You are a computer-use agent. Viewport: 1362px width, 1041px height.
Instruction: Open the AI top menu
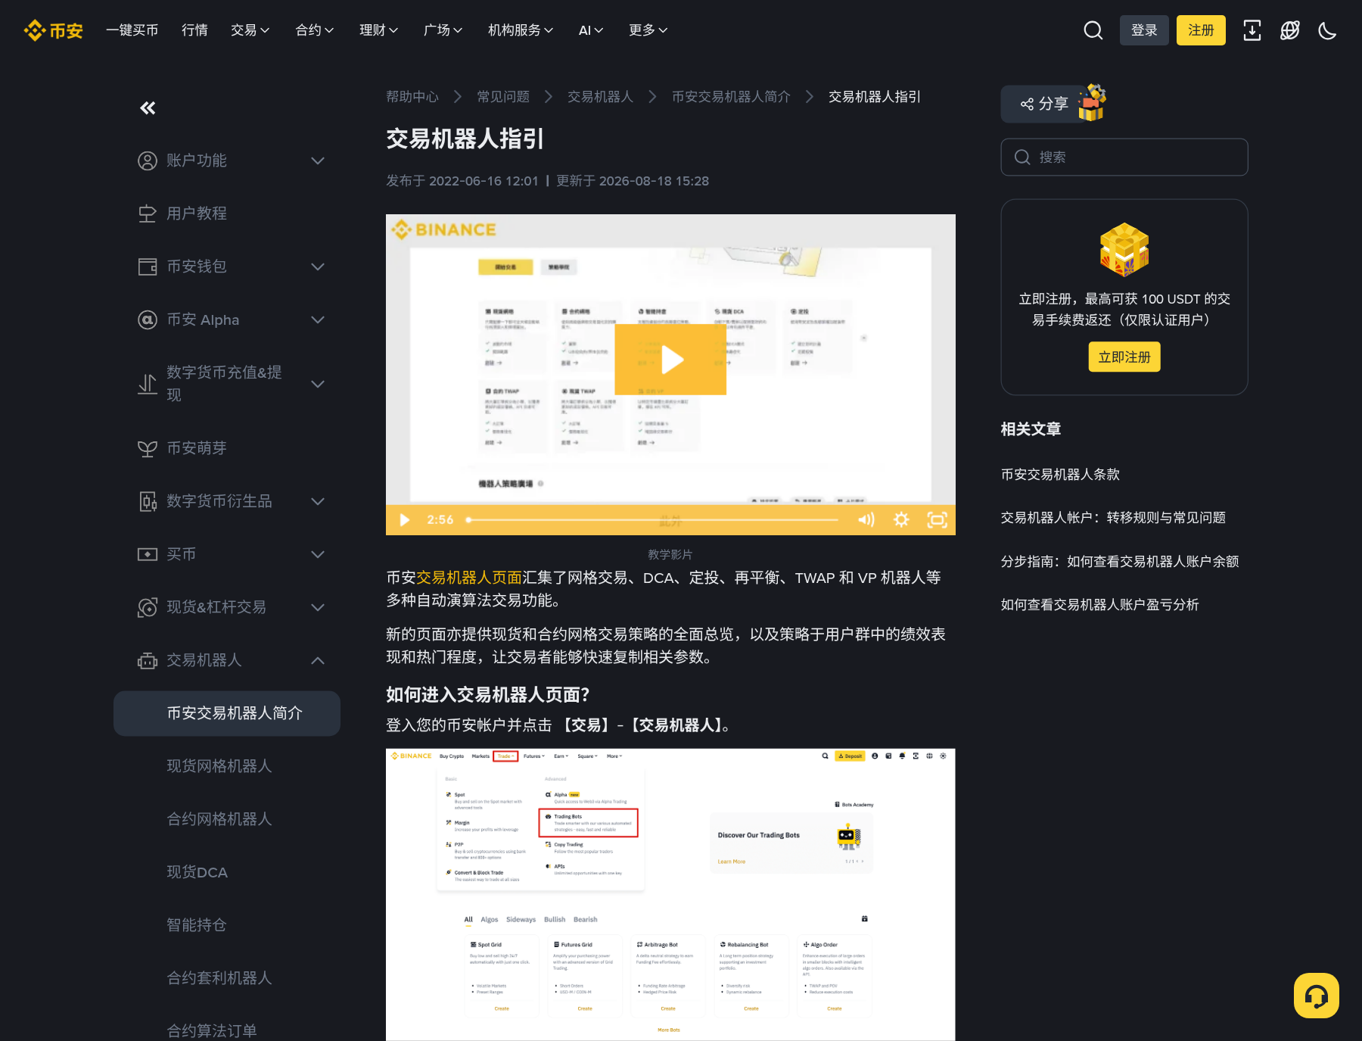pos(591,30)
